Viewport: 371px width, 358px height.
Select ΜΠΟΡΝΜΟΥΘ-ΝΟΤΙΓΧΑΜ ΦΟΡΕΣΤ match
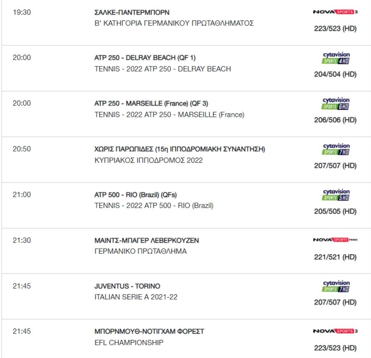pos(149,331)
